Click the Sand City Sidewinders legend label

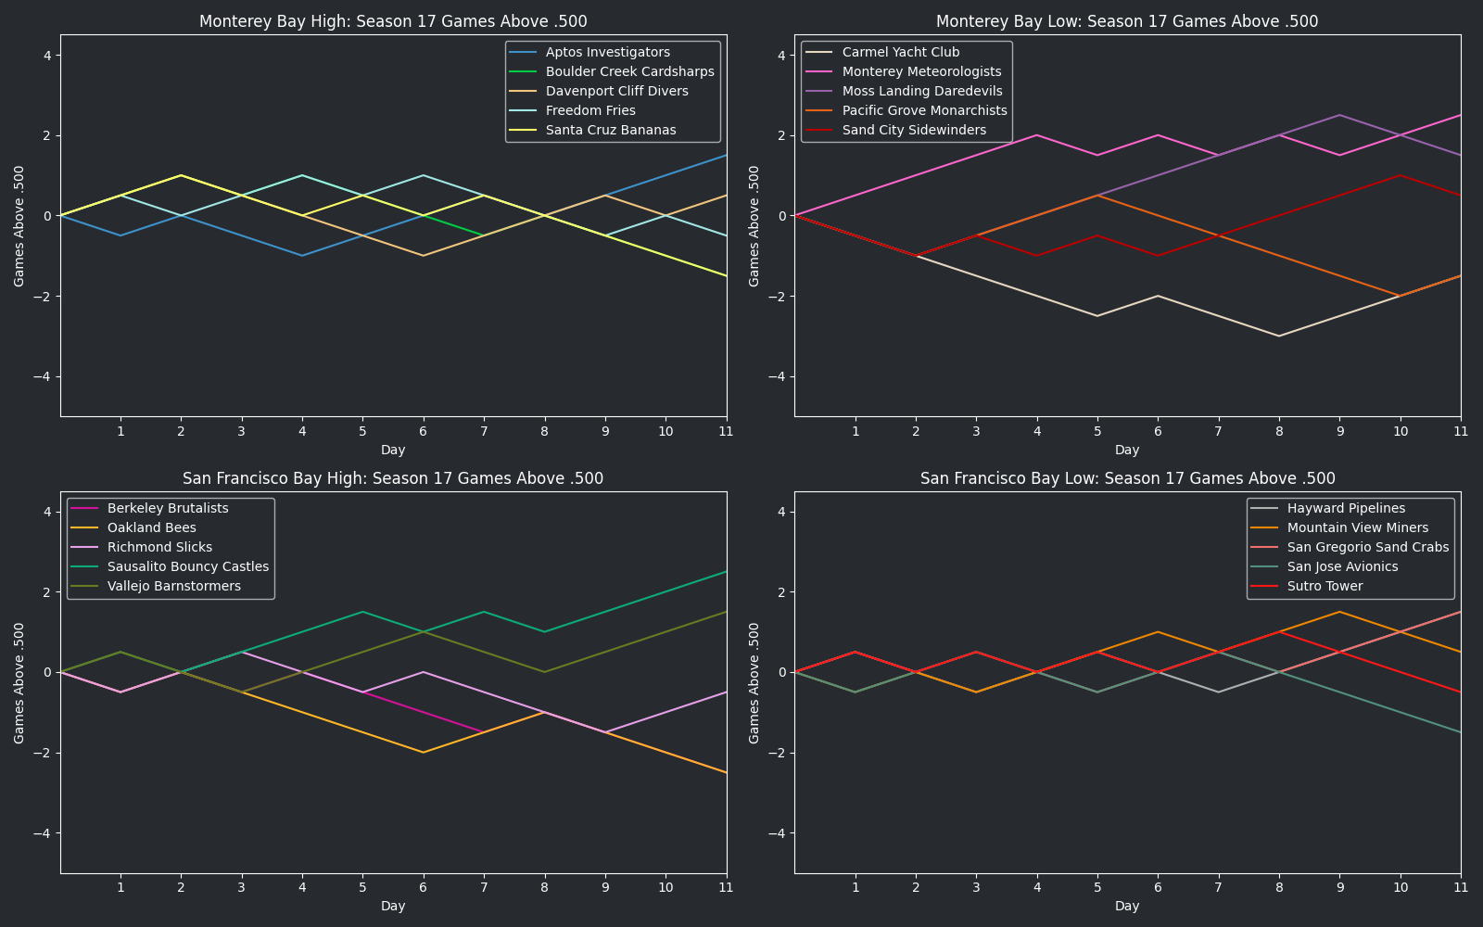tap(914, 131)
